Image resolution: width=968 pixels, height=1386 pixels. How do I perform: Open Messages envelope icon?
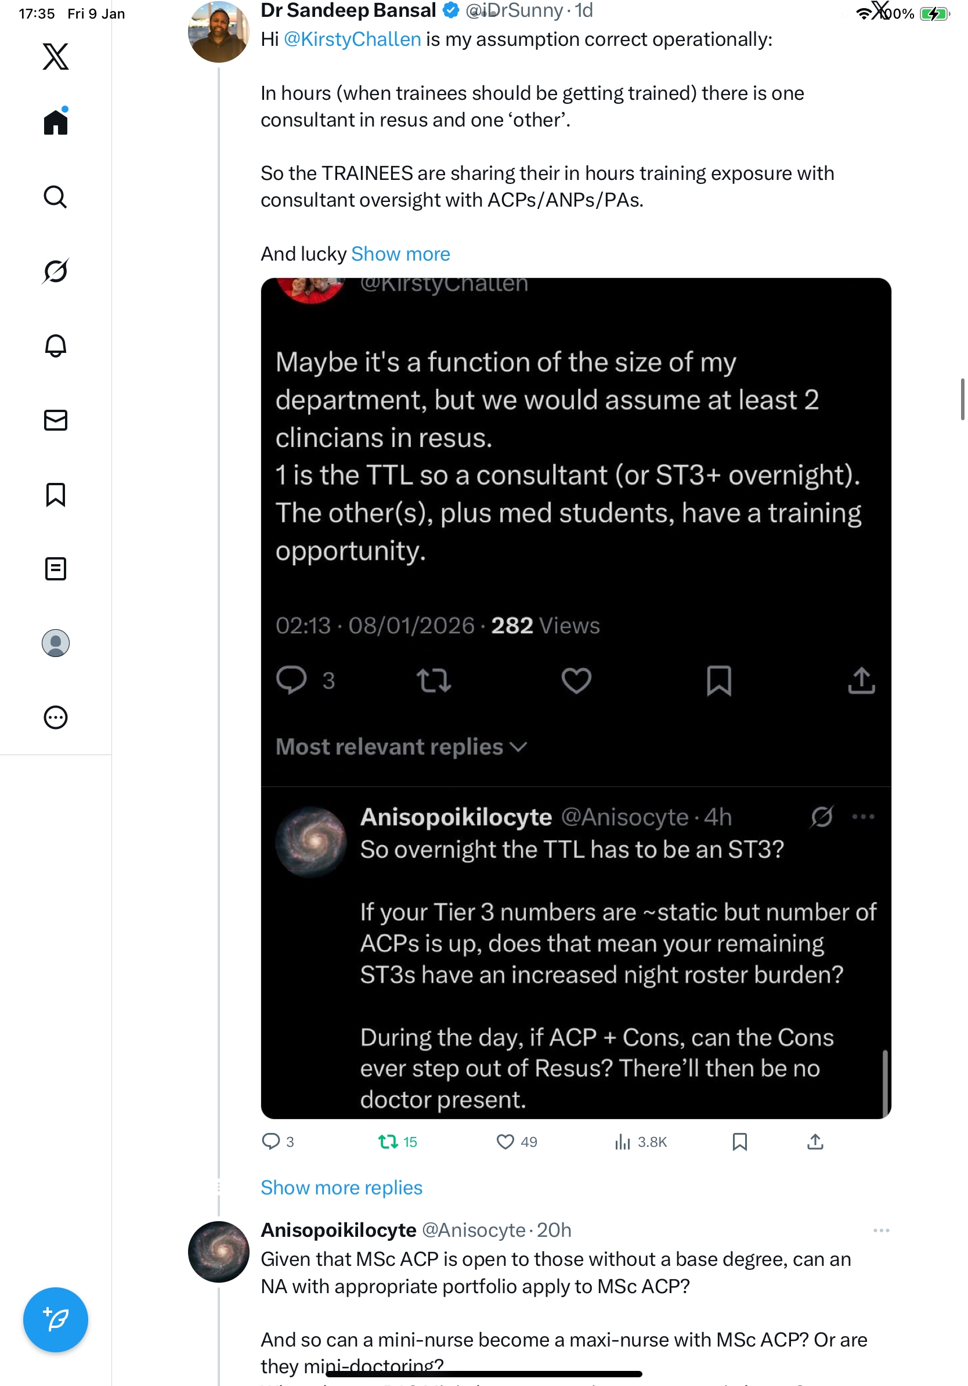tap(56, 420)
